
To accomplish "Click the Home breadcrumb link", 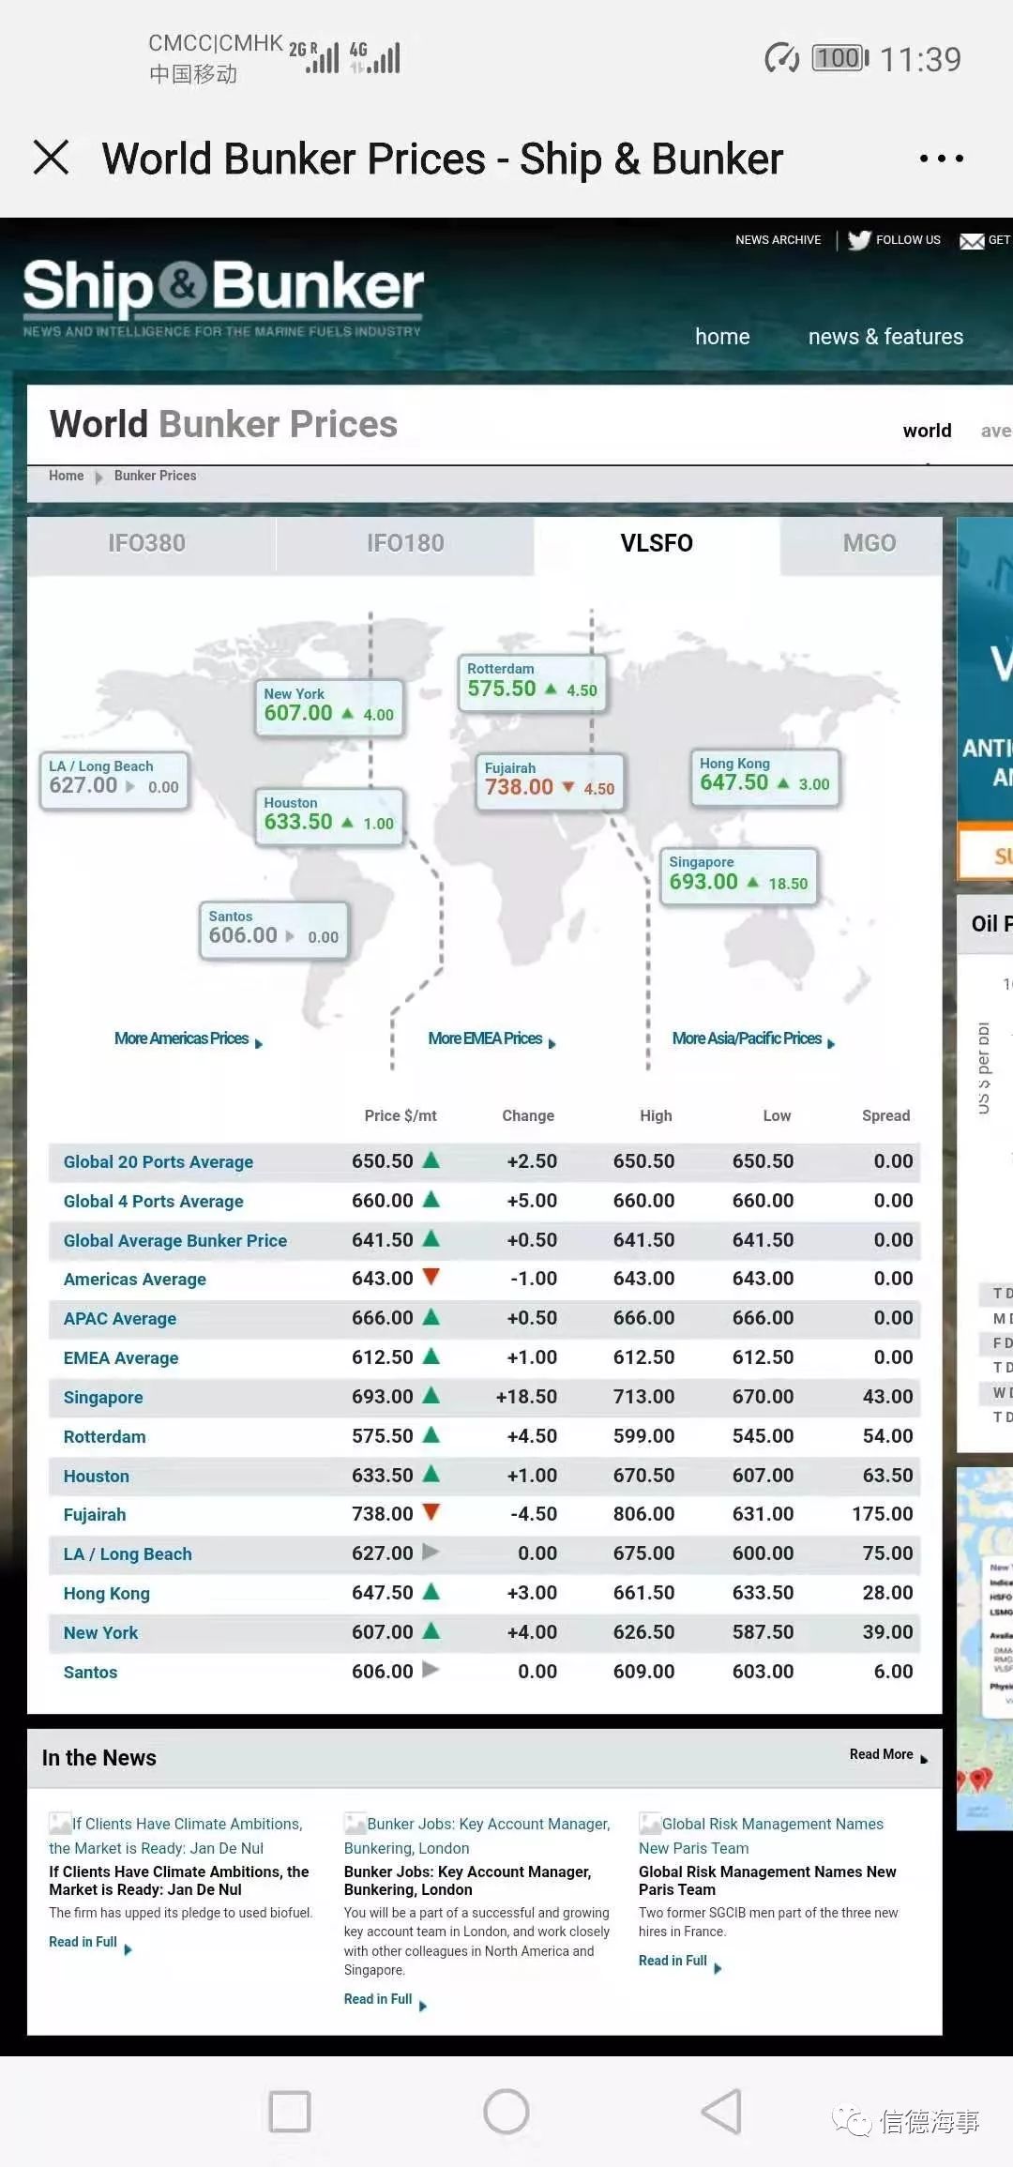I will [67, 476].
